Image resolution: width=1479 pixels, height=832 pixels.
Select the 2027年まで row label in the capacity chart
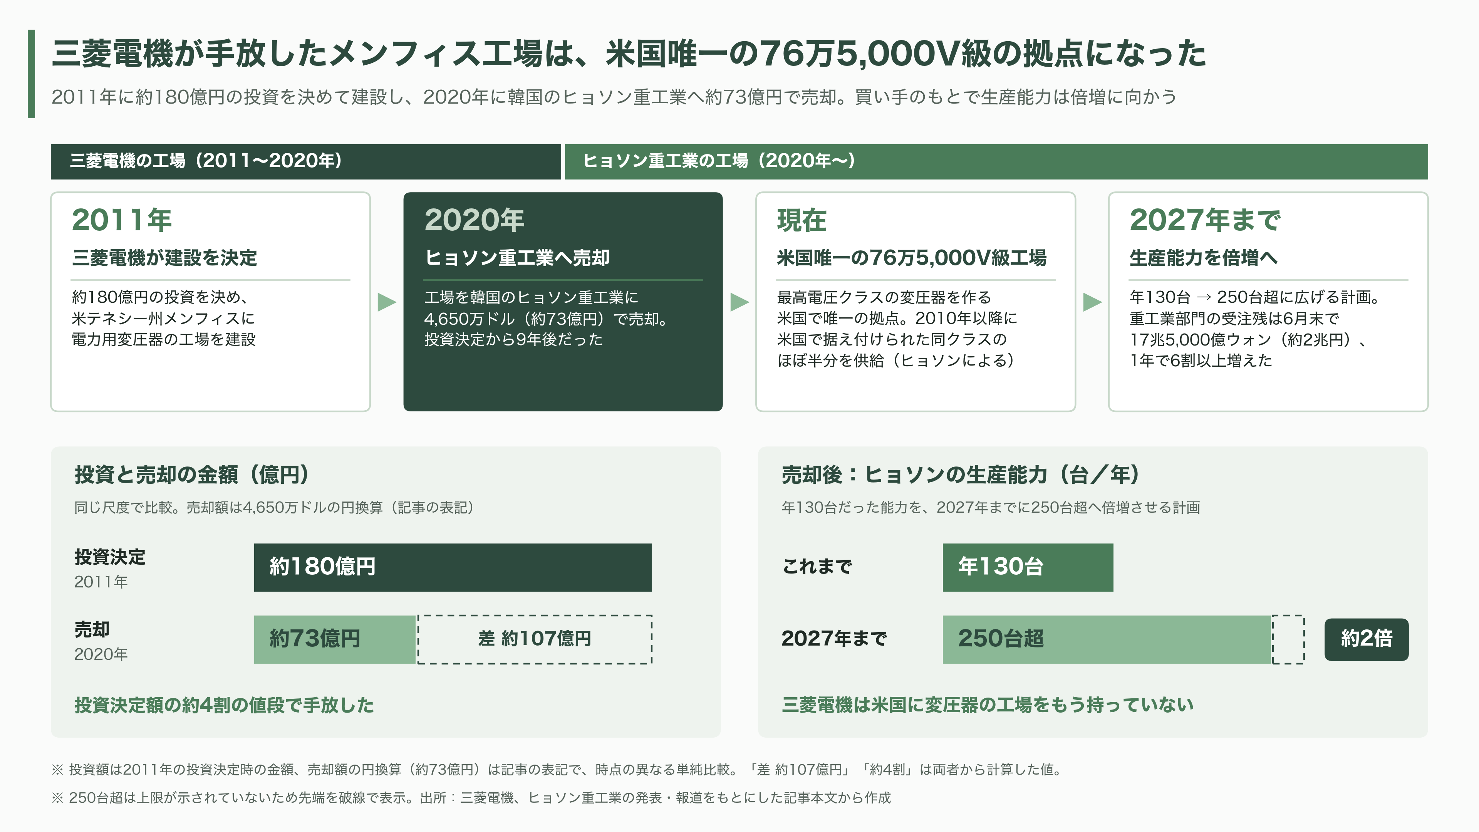point(834,639)
